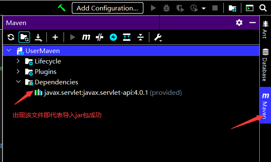Image resolution: width=271 pixels, height=162 pixels.
Task: Select the UserMaven project row
Action: pyautogui.click(x=131, y=51)
